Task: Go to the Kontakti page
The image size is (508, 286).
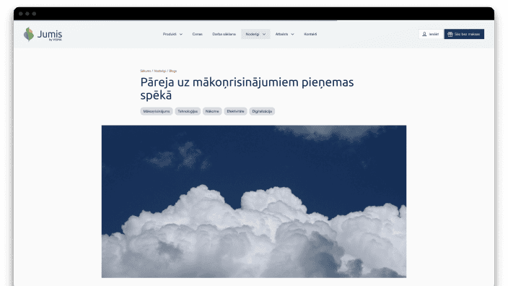Action: 310,34
